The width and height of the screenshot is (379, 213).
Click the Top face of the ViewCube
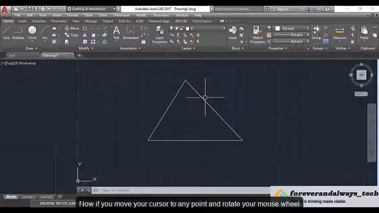tap(361, 75)
